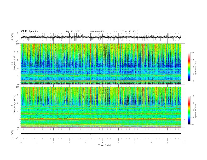Click the ch.2 Frequency (kHz) axis label

[x=14, y=104]
